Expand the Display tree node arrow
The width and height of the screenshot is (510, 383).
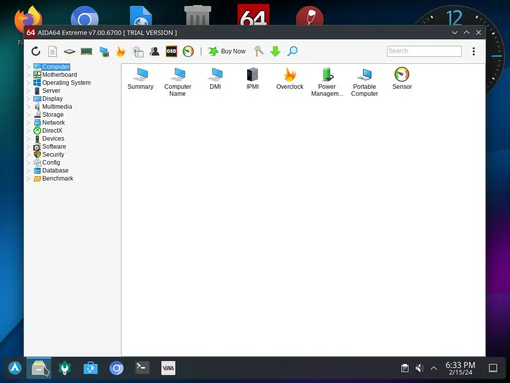(x=28, y=99)
